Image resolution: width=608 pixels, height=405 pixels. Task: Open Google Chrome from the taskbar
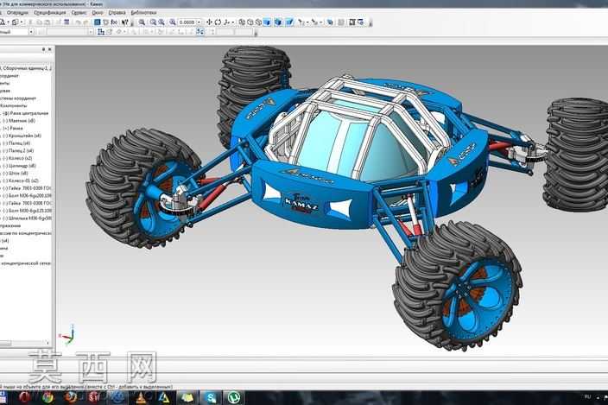click(x=47, y=397)
